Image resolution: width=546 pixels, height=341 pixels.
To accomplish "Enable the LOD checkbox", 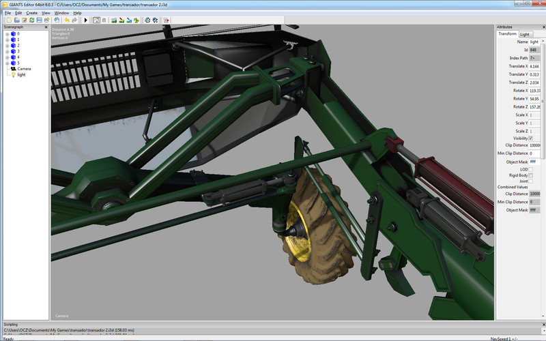I will pos(531,168).
